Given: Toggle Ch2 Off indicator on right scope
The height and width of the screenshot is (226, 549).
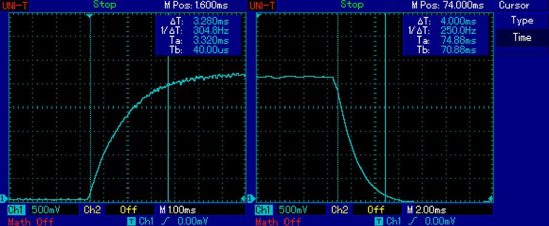Looking at the screenshot, I should click(x=376, y=210).
